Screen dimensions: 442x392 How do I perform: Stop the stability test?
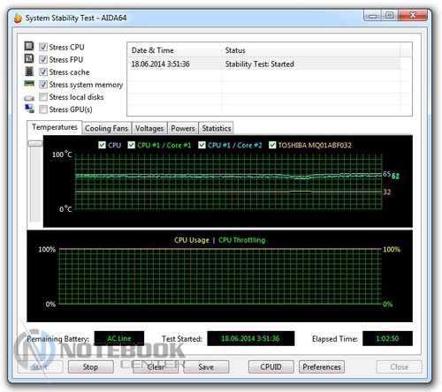click(x=90, y=367)
